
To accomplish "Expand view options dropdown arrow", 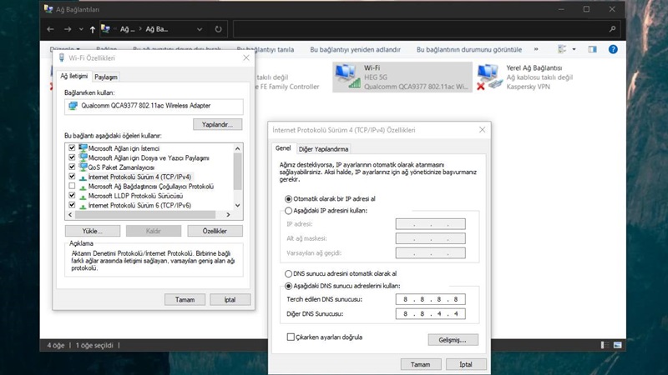I will 574,49.
